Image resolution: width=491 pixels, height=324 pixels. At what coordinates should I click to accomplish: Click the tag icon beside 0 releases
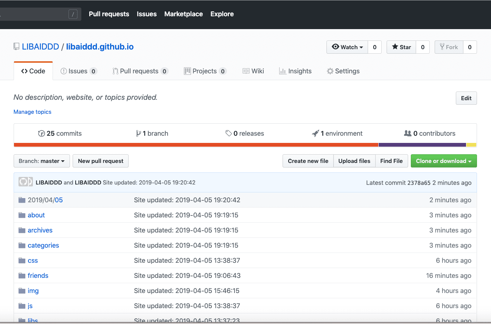228,133
